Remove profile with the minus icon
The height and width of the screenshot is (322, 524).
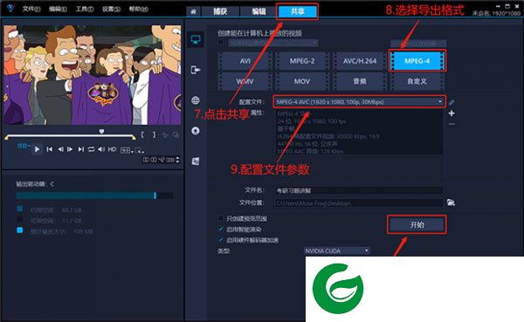click(452, 124)
